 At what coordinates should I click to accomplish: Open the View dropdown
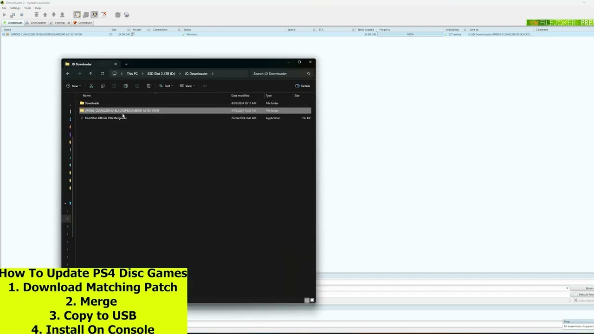pyautogui.click(x=187, y=86)
